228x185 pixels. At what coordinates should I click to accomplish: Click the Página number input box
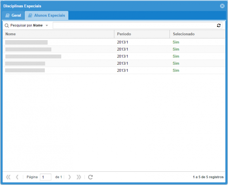click(x=46, y=177)
